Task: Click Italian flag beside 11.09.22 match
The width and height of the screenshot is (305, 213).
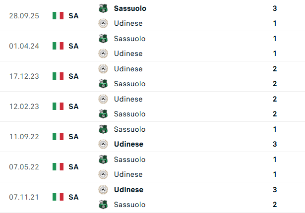Action: click(x=58, y=137)
